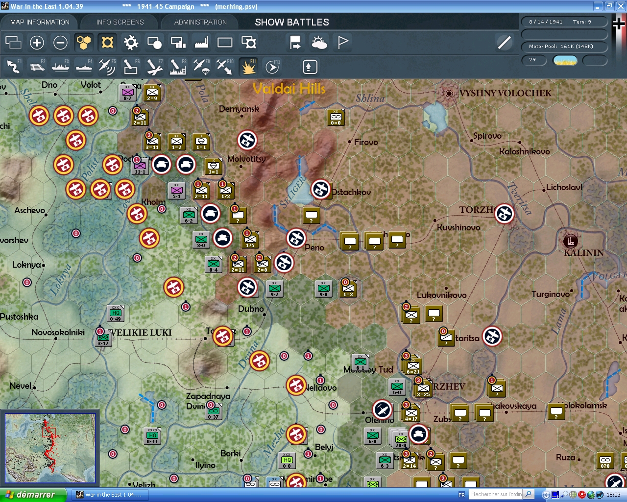Click the date 8/14/1941 turn display

click(564, 22)
